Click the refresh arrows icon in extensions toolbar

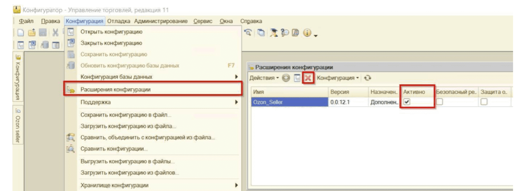point(368,78)
